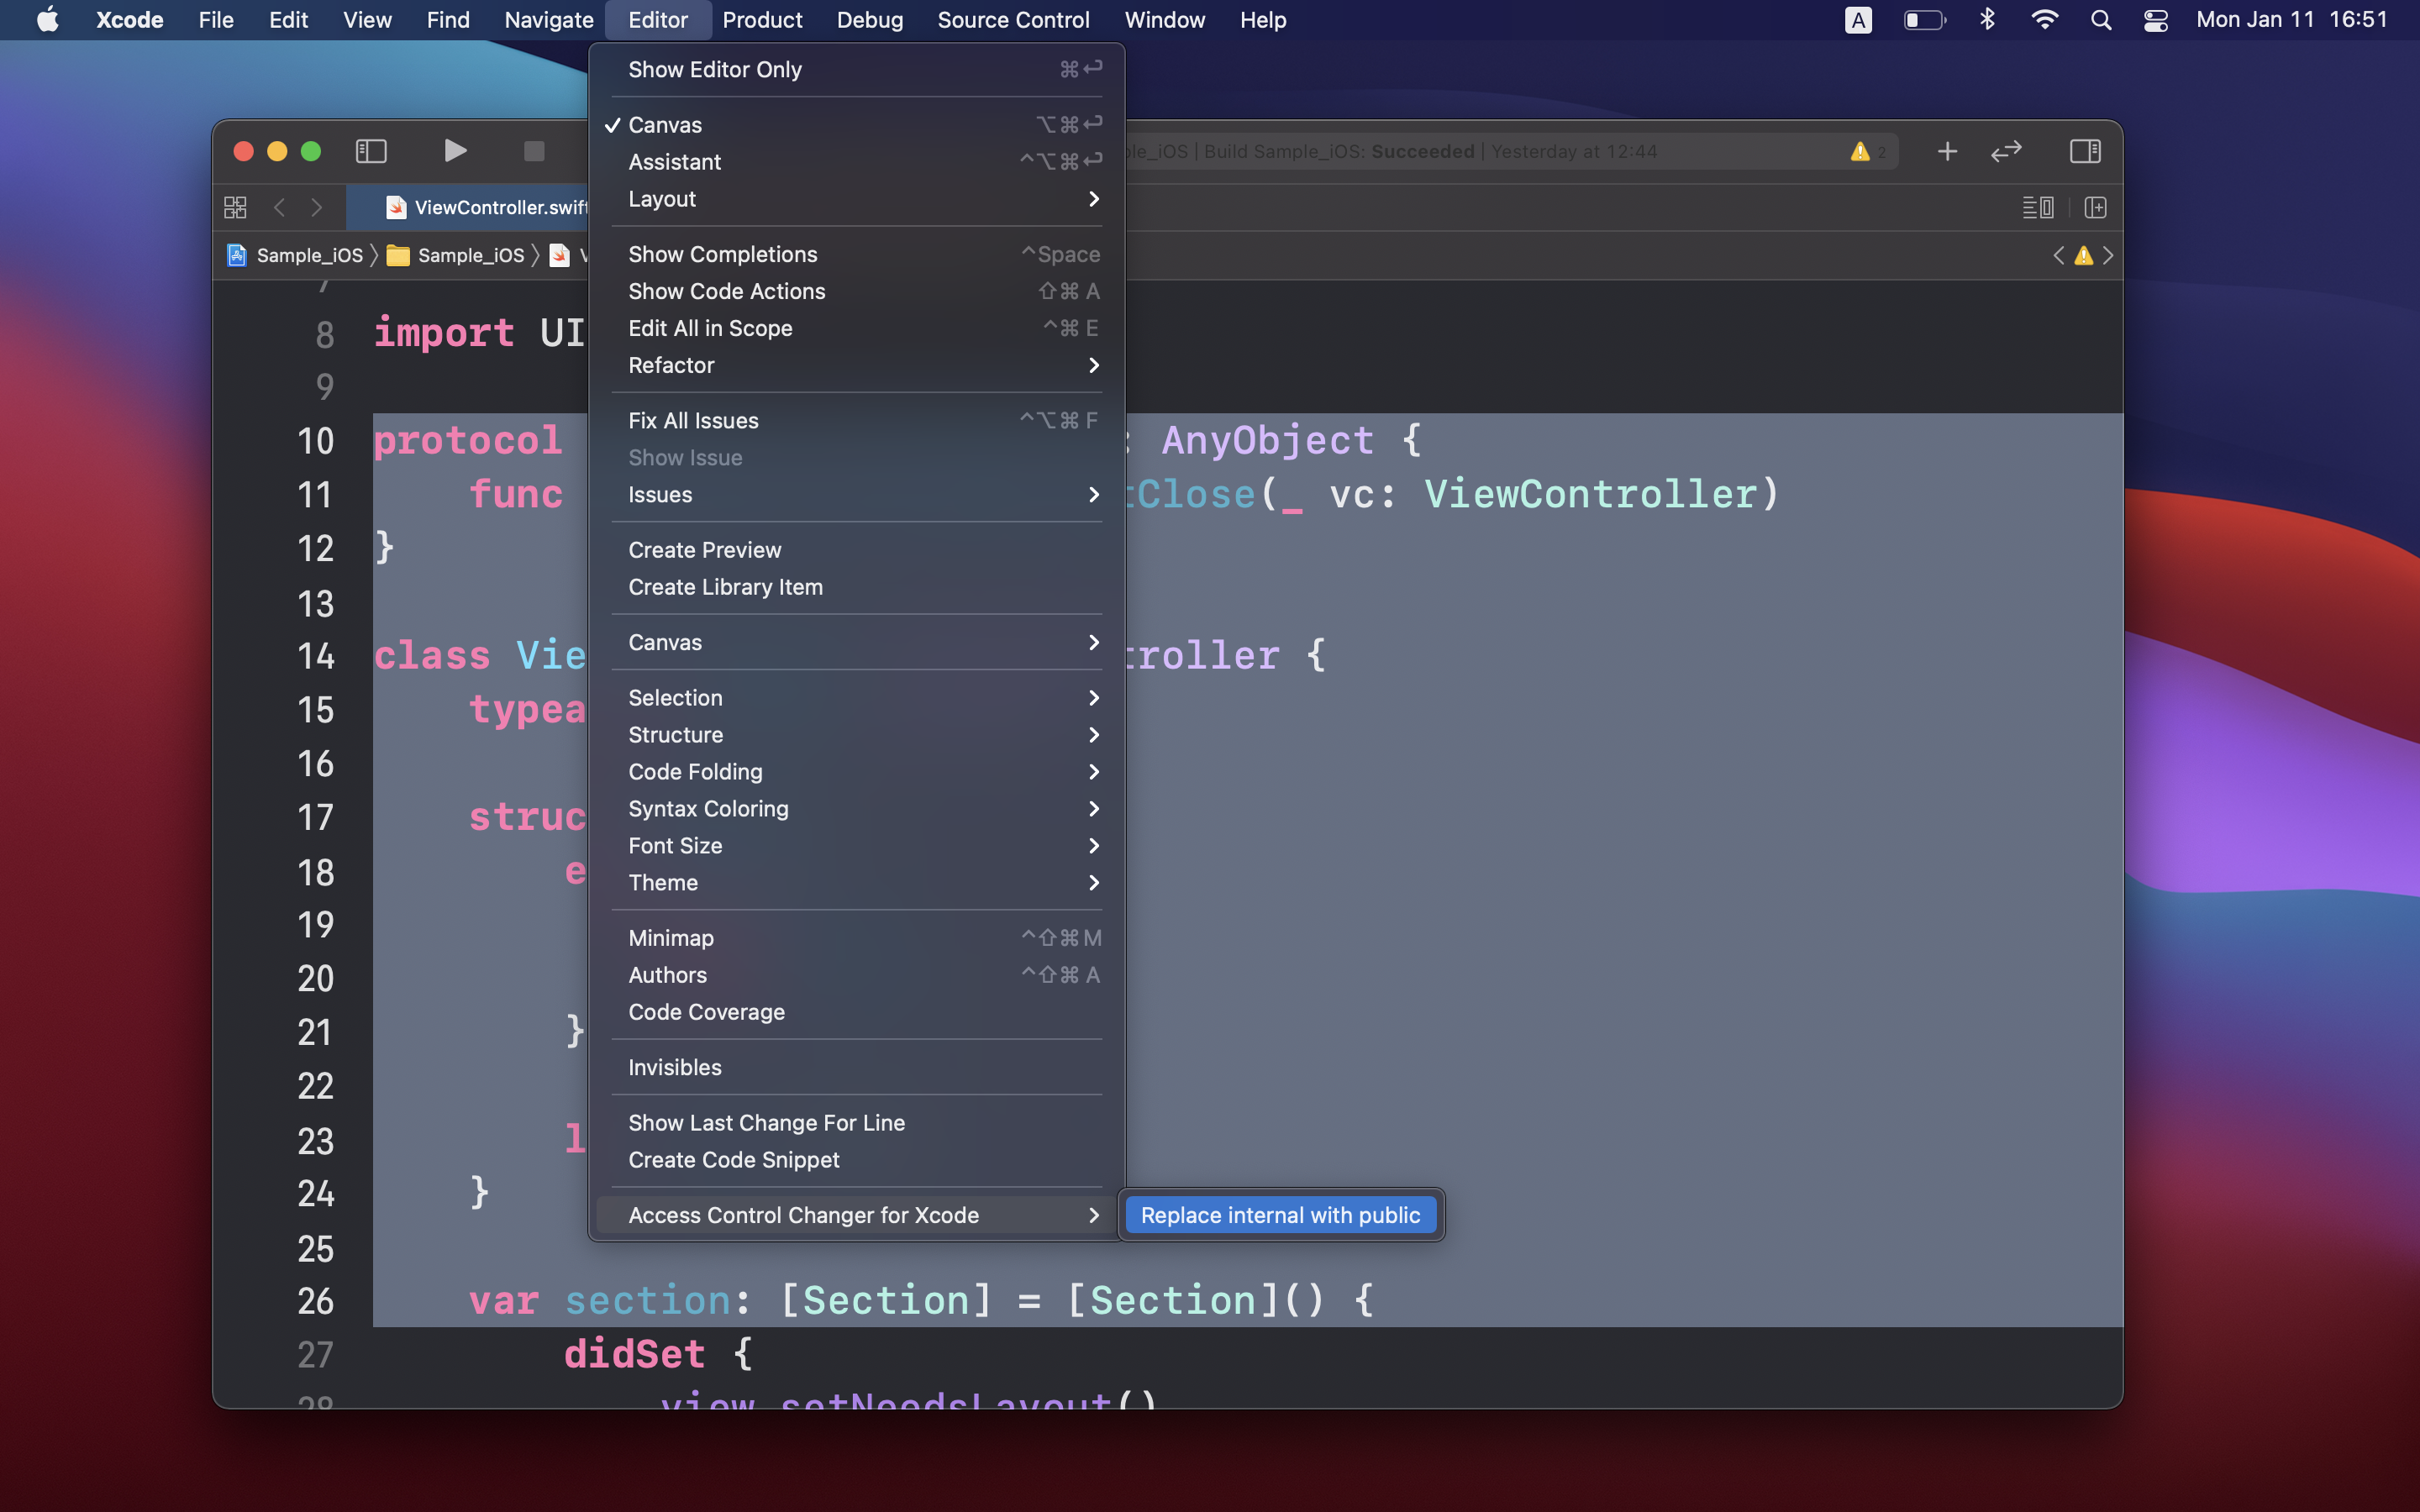Open the Product menu in menu bar
2420x1512 pixels.
tap(762, 20)
